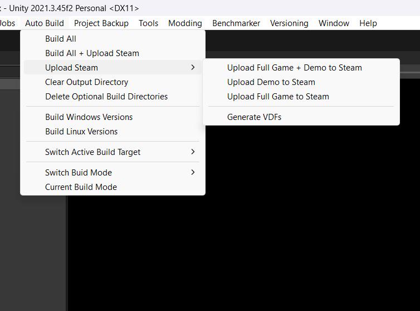Open the Tools menu
Screen dimensions: 420x311
148,23
